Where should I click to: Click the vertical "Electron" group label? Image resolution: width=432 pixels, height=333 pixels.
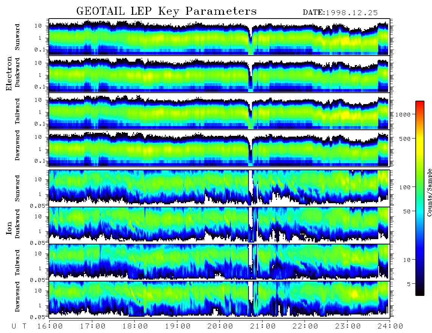coord(9,74)
